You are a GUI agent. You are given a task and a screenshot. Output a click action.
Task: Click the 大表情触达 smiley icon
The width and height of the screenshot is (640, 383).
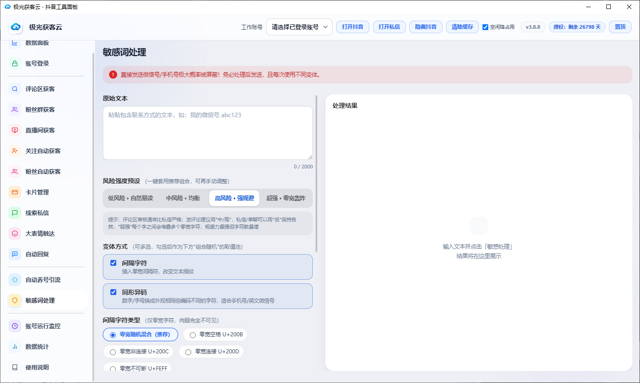point(15,233)
